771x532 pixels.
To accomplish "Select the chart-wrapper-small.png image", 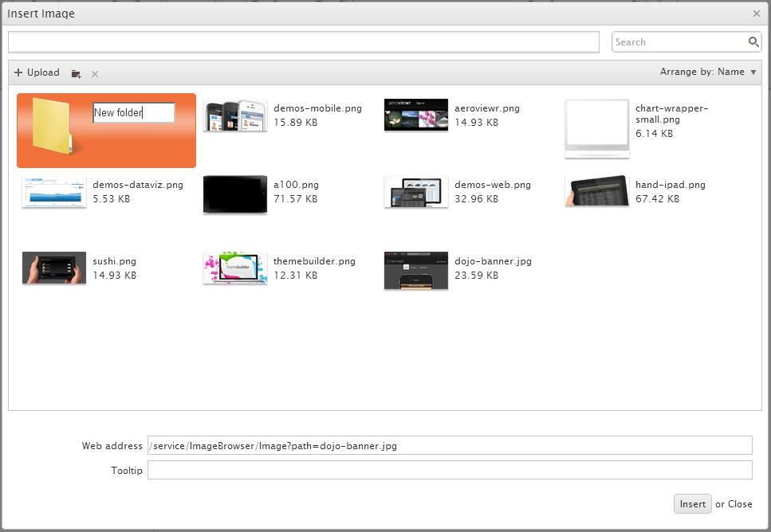I will [596, 129].
